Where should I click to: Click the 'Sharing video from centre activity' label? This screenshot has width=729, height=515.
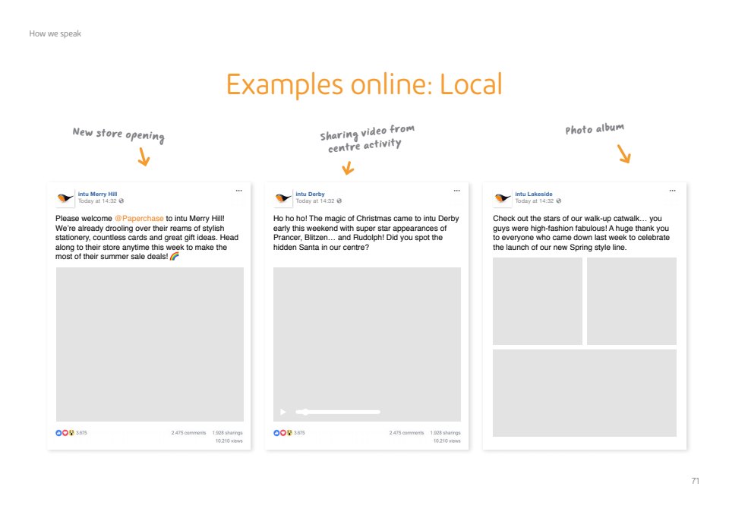[x=367, y=139]
